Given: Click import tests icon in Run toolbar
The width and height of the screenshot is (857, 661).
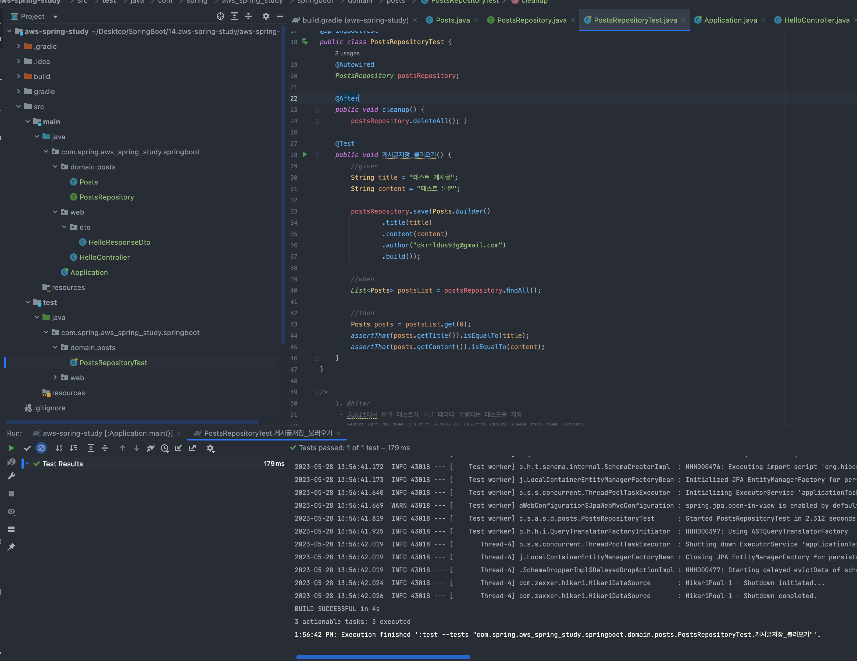Looking at the screenshot, I should [x=178, y=448].
